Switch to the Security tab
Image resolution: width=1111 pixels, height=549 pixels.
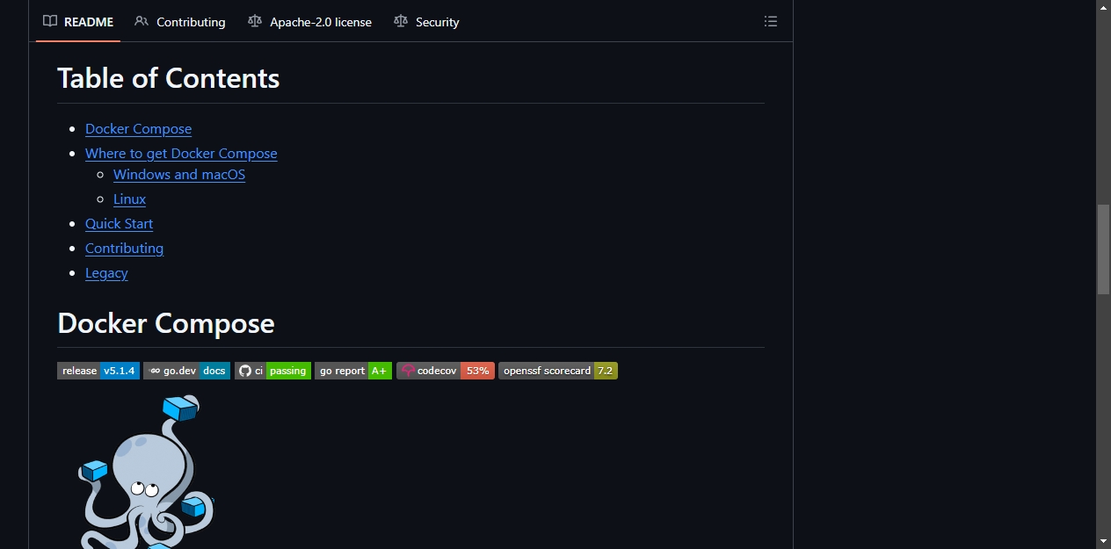click(x=426, y=22)
